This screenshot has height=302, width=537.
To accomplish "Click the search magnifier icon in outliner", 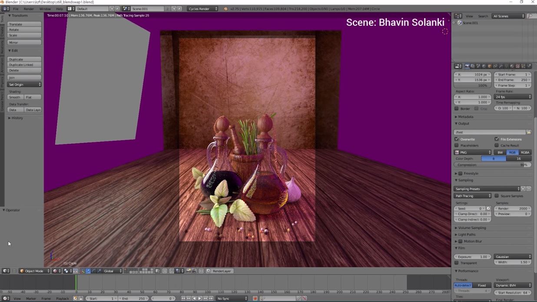I will pos(530,16).
